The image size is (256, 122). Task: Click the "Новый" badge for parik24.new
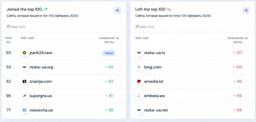click(109, 53)
